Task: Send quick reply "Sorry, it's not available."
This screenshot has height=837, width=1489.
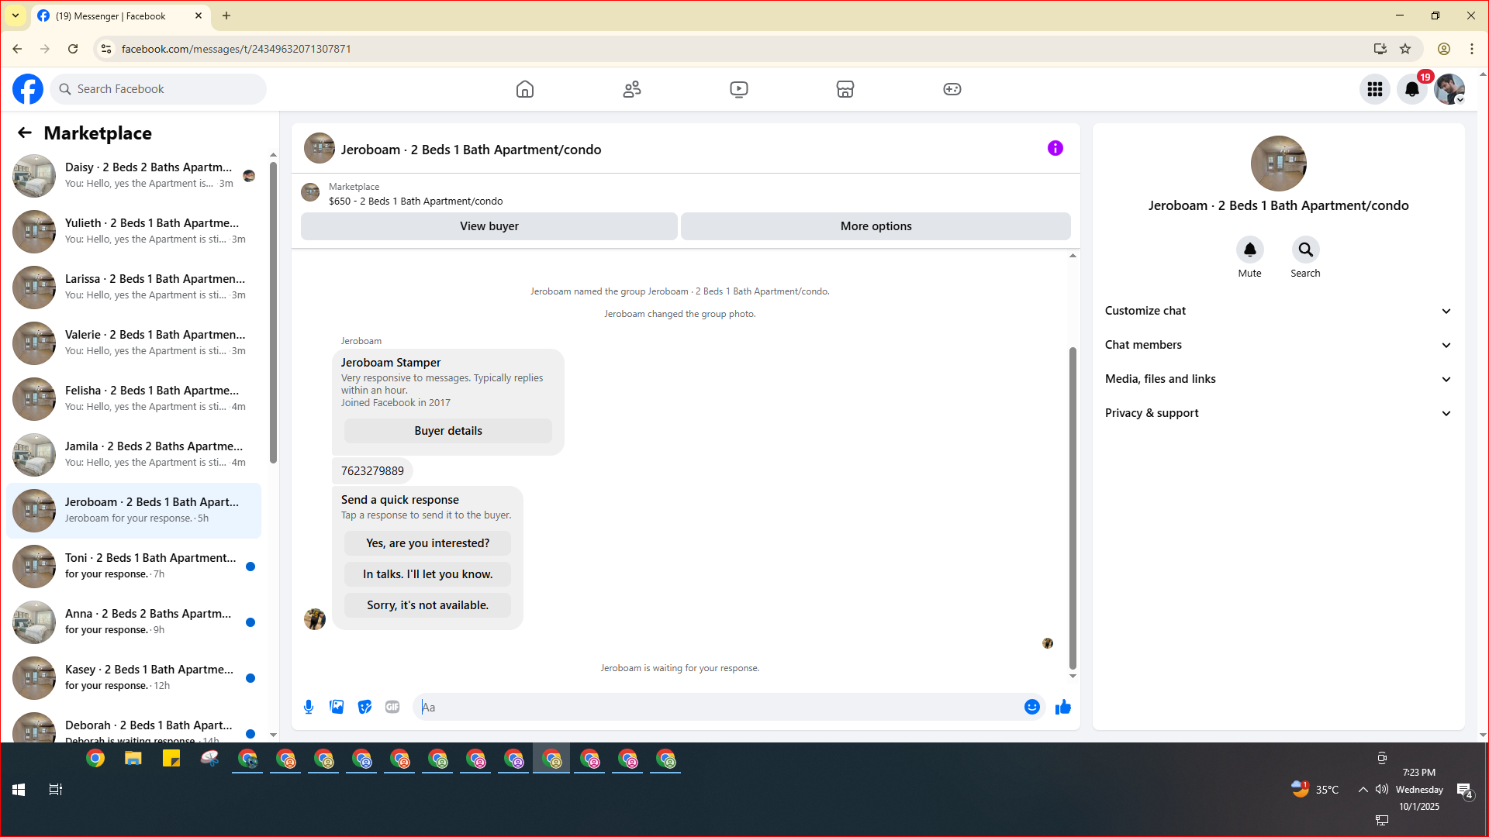Action: point(428,605)
